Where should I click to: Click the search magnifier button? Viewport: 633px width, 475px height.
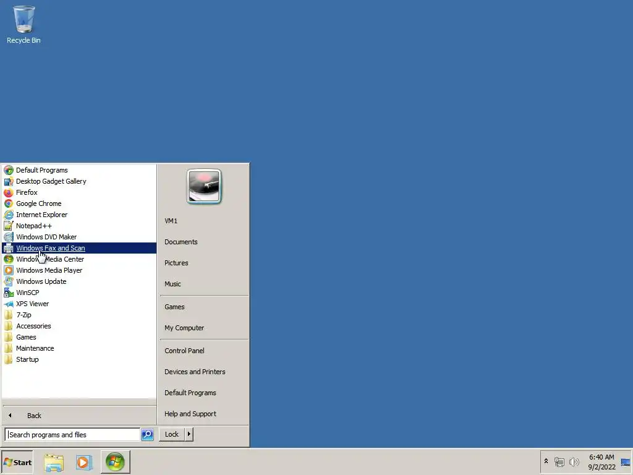point(147,434)
